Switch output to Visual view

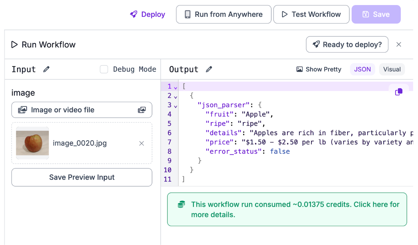[392, 69]
